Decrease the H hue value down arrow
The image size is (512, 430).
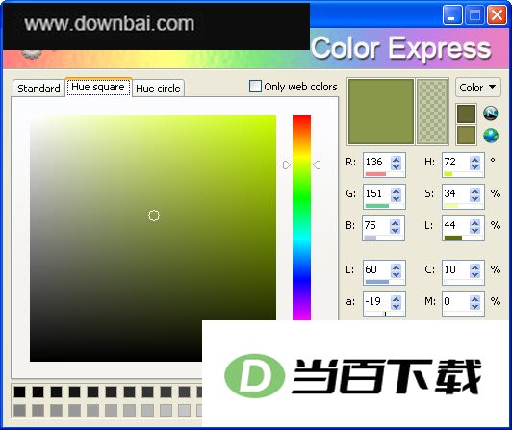[x=474, y=166]
